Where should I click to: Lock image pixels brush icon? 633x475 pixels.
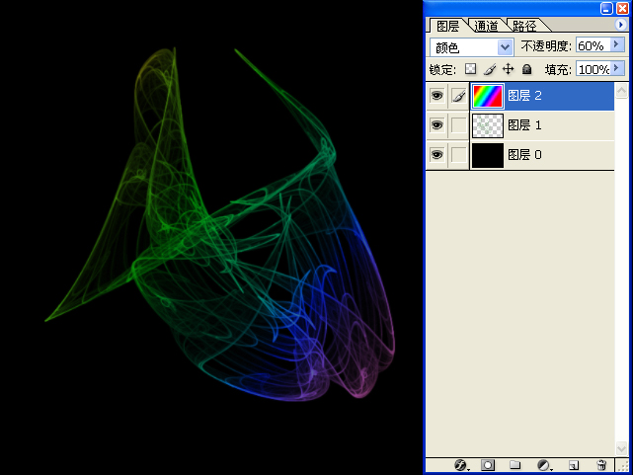489,69
